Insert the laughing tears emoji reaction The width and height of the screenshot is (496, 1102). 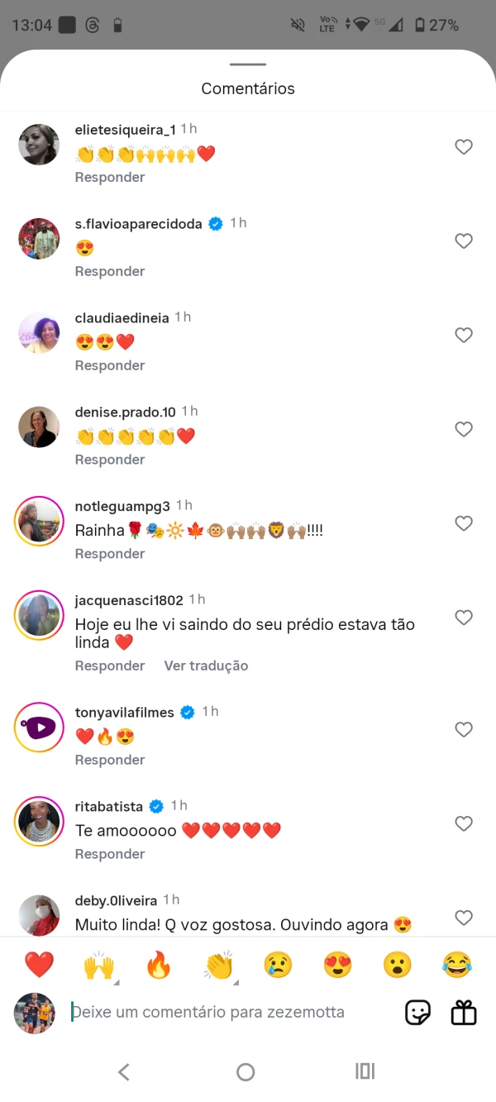(x=456, y=965)
